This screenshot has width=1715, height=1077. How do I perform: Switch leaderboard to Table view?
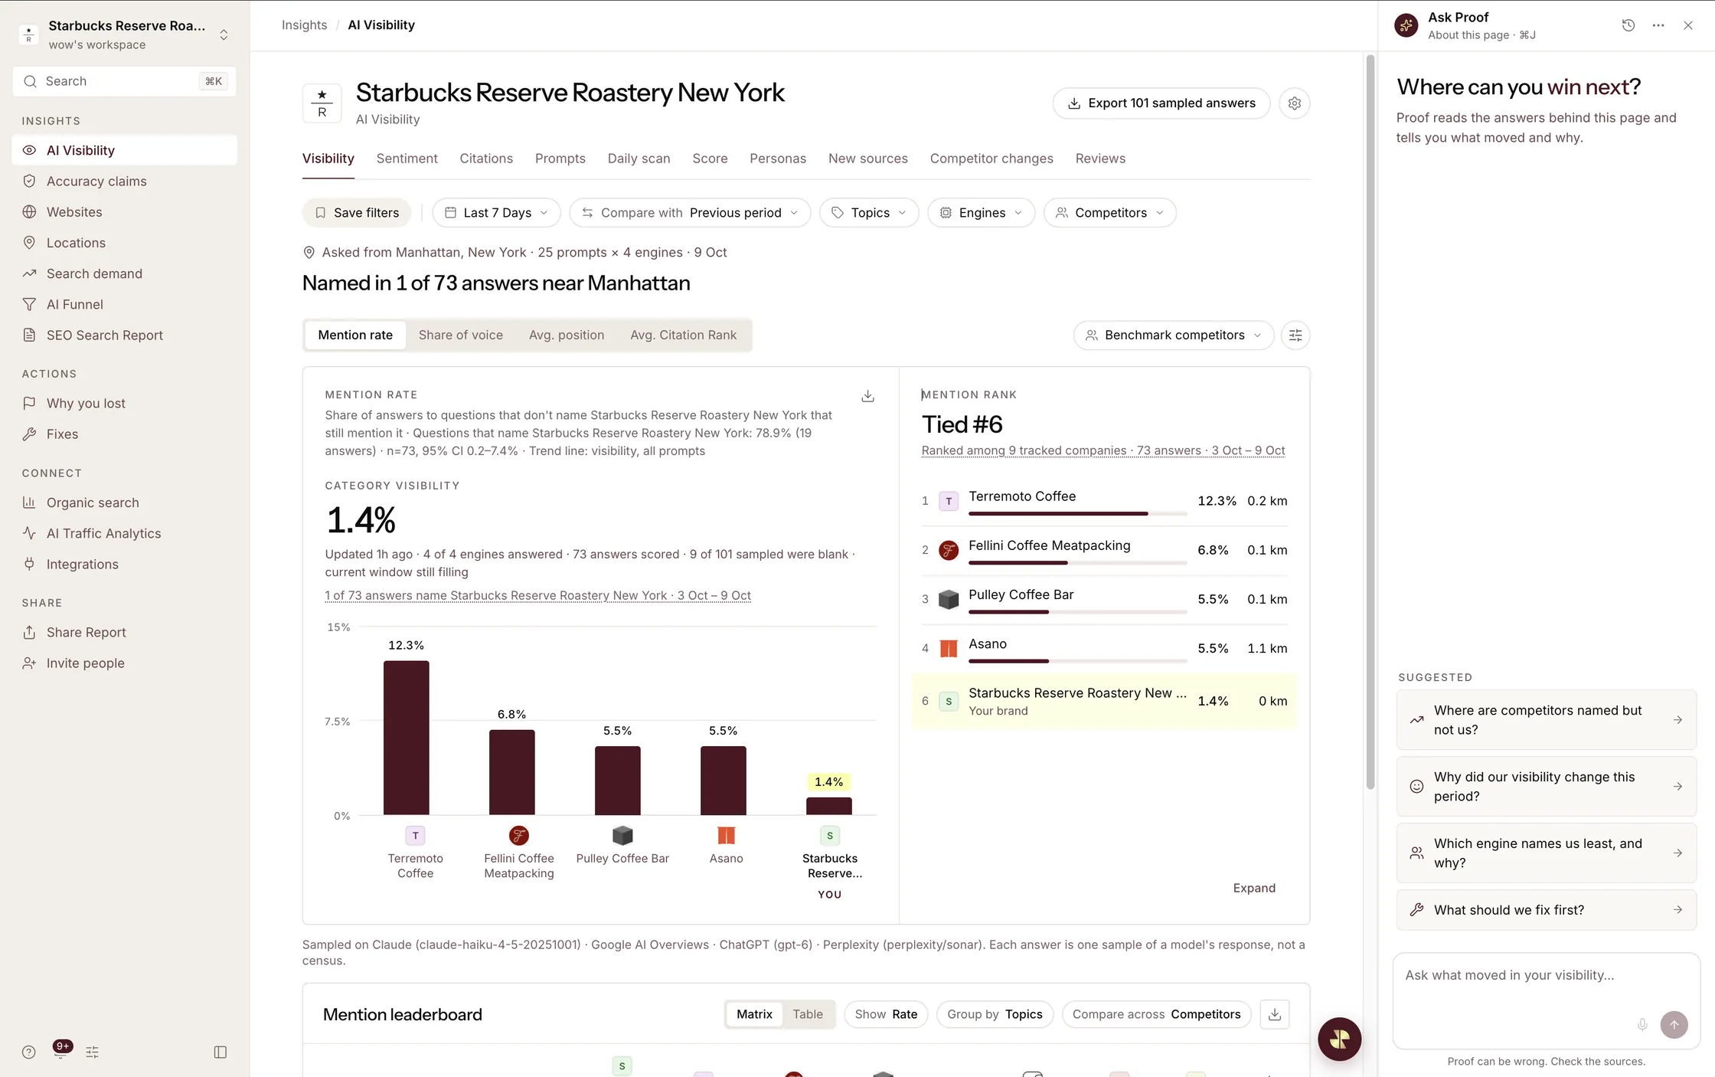(x=808, y=1014)
